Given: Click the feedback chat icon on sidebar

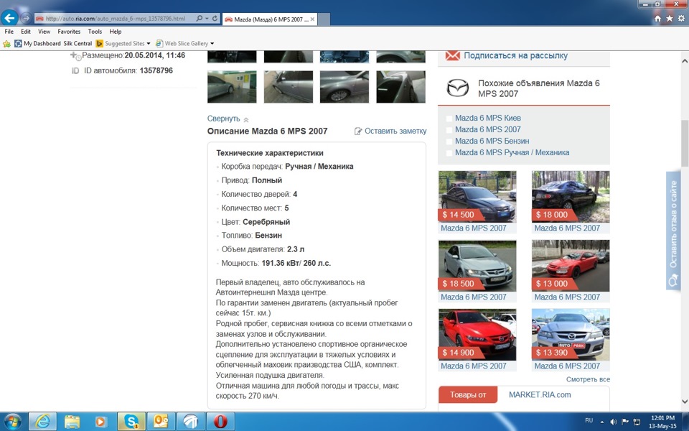Looking at the screenshot, I should pos(673,281).
